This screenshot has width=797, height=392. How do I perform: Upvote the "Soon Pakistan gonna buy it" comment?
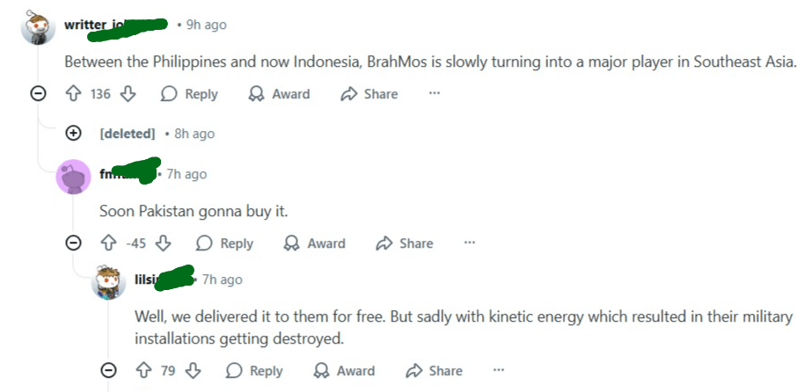point(109,243)
